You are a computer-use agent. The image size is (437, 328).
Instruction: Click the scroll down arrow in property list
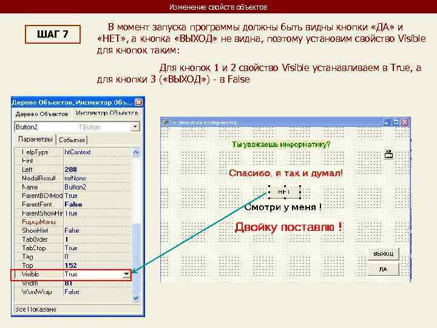136,298
